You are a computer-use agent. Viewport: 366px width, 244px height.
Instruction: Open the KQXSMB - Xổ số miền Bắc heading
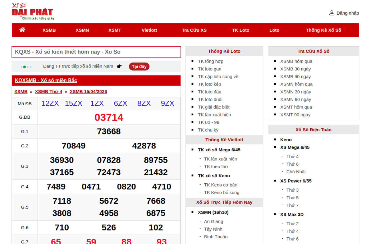tap(46, 80)
